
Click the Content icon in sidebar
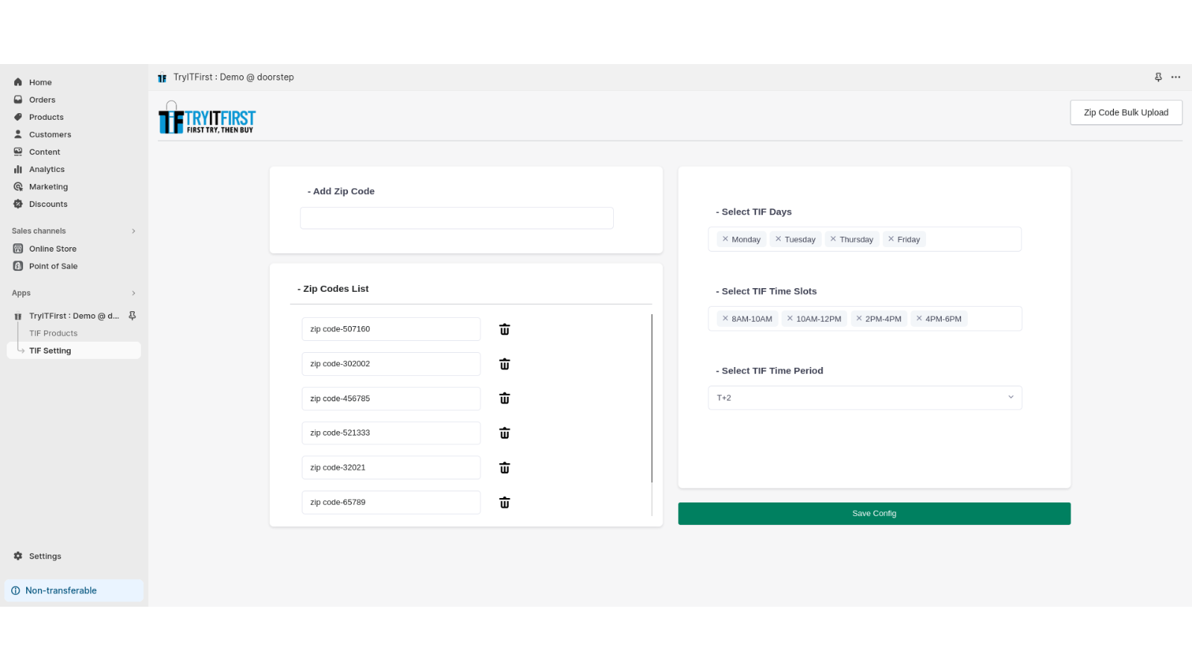pos(18,152)
